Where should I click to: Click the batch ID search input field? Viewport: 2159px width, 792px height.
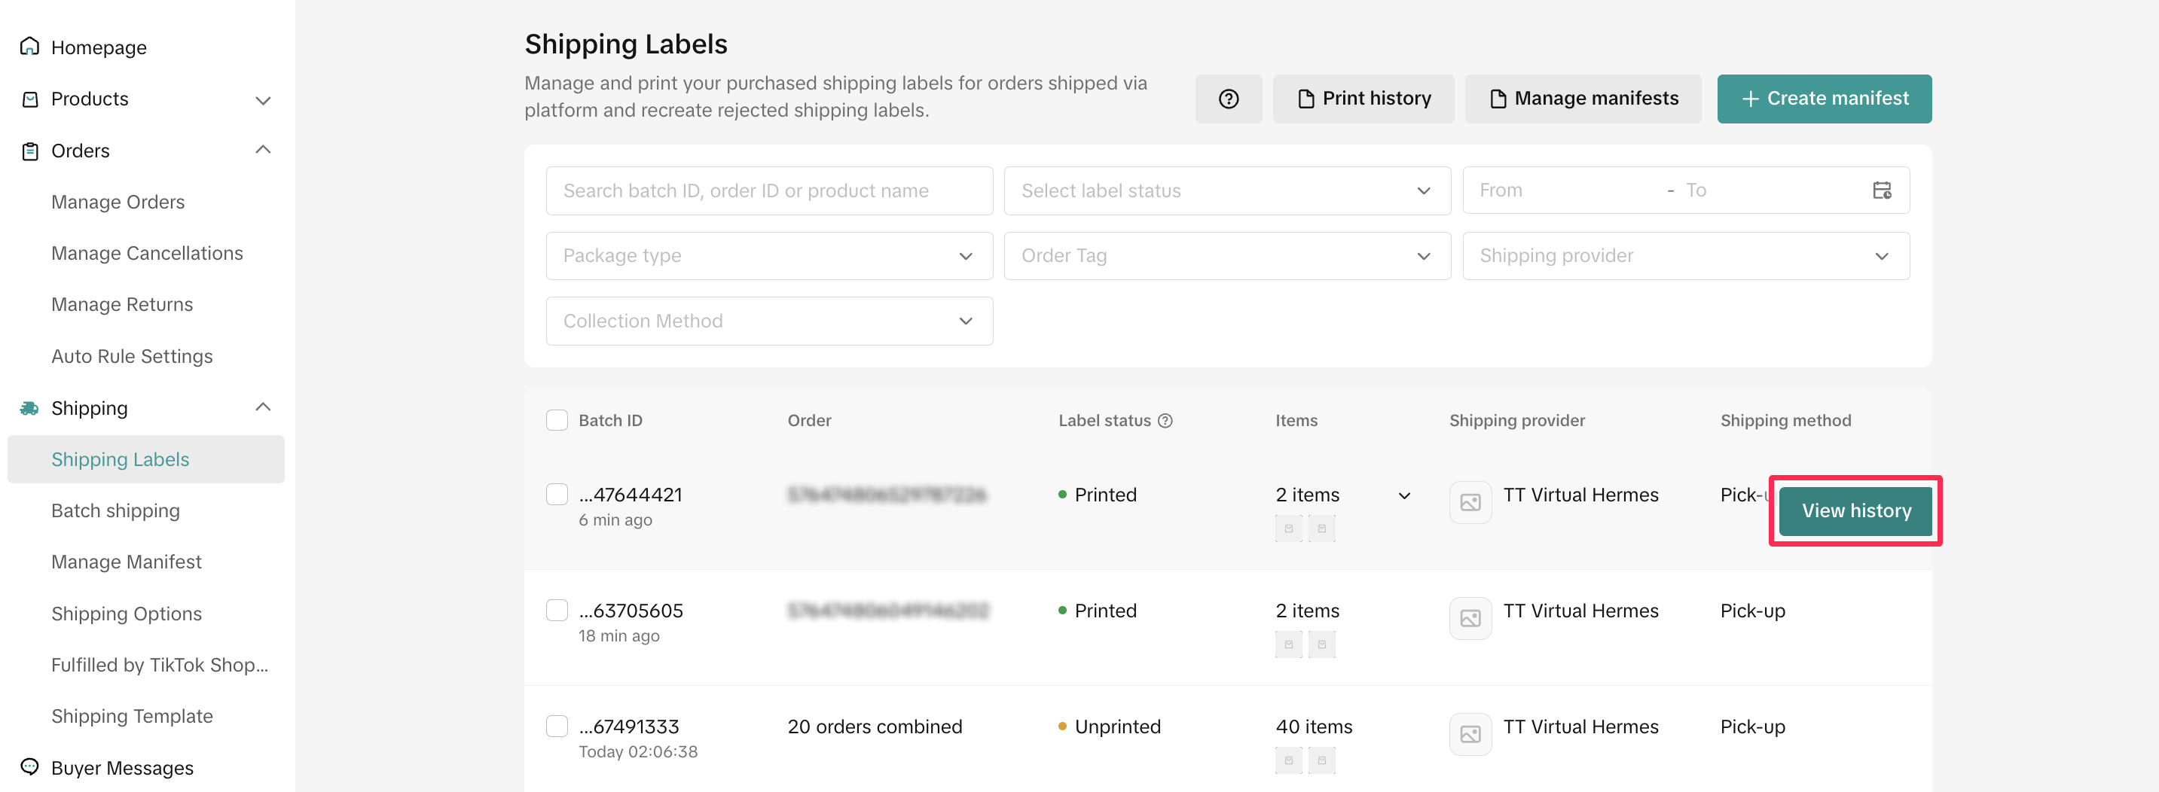[x=768, y=191]
